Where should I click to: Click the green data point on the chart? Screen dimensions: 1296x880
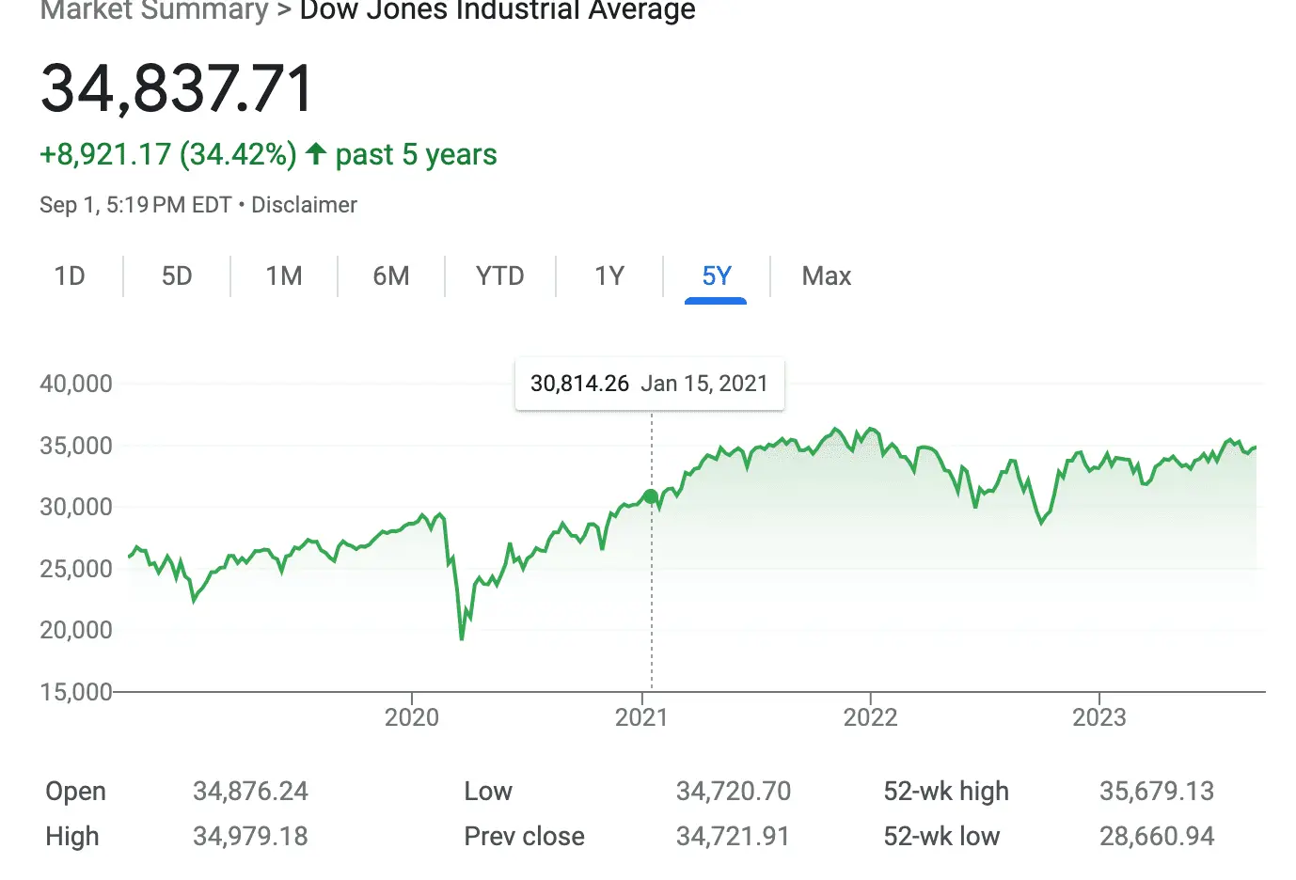point(651,496)
